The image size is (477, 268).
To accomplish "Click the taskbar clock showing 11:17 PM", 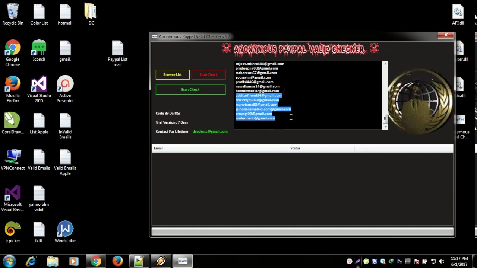I will pyautogui.click(x=459, y=261).
